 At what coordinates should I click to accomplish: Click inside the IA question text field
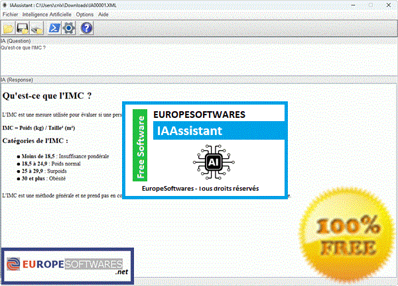pos(199,60)
